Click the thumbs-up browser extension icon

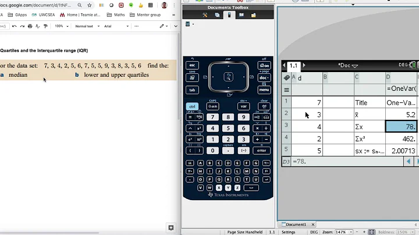141,5
